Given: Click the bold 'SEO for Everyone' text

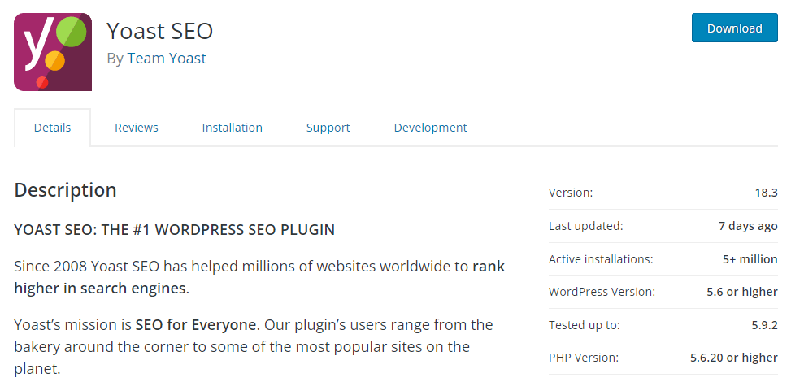Looking at the screenshot, I should tap(196, 324).
